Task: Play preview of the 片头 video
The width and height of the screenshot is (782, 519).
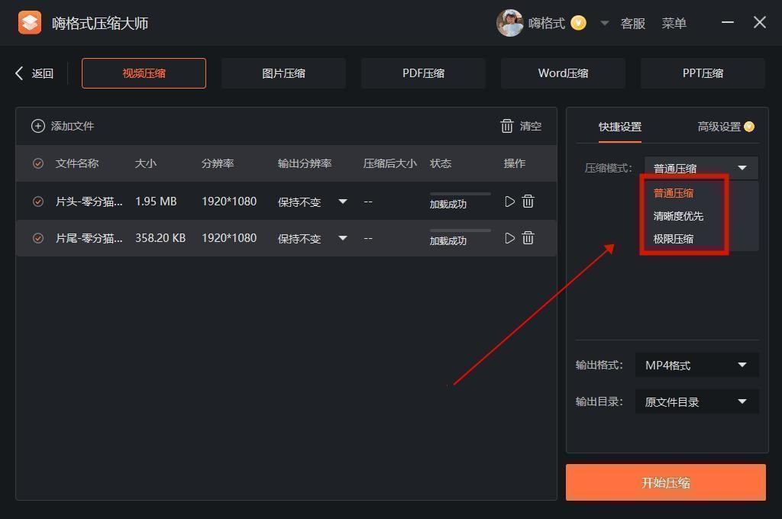Action: 509,201
